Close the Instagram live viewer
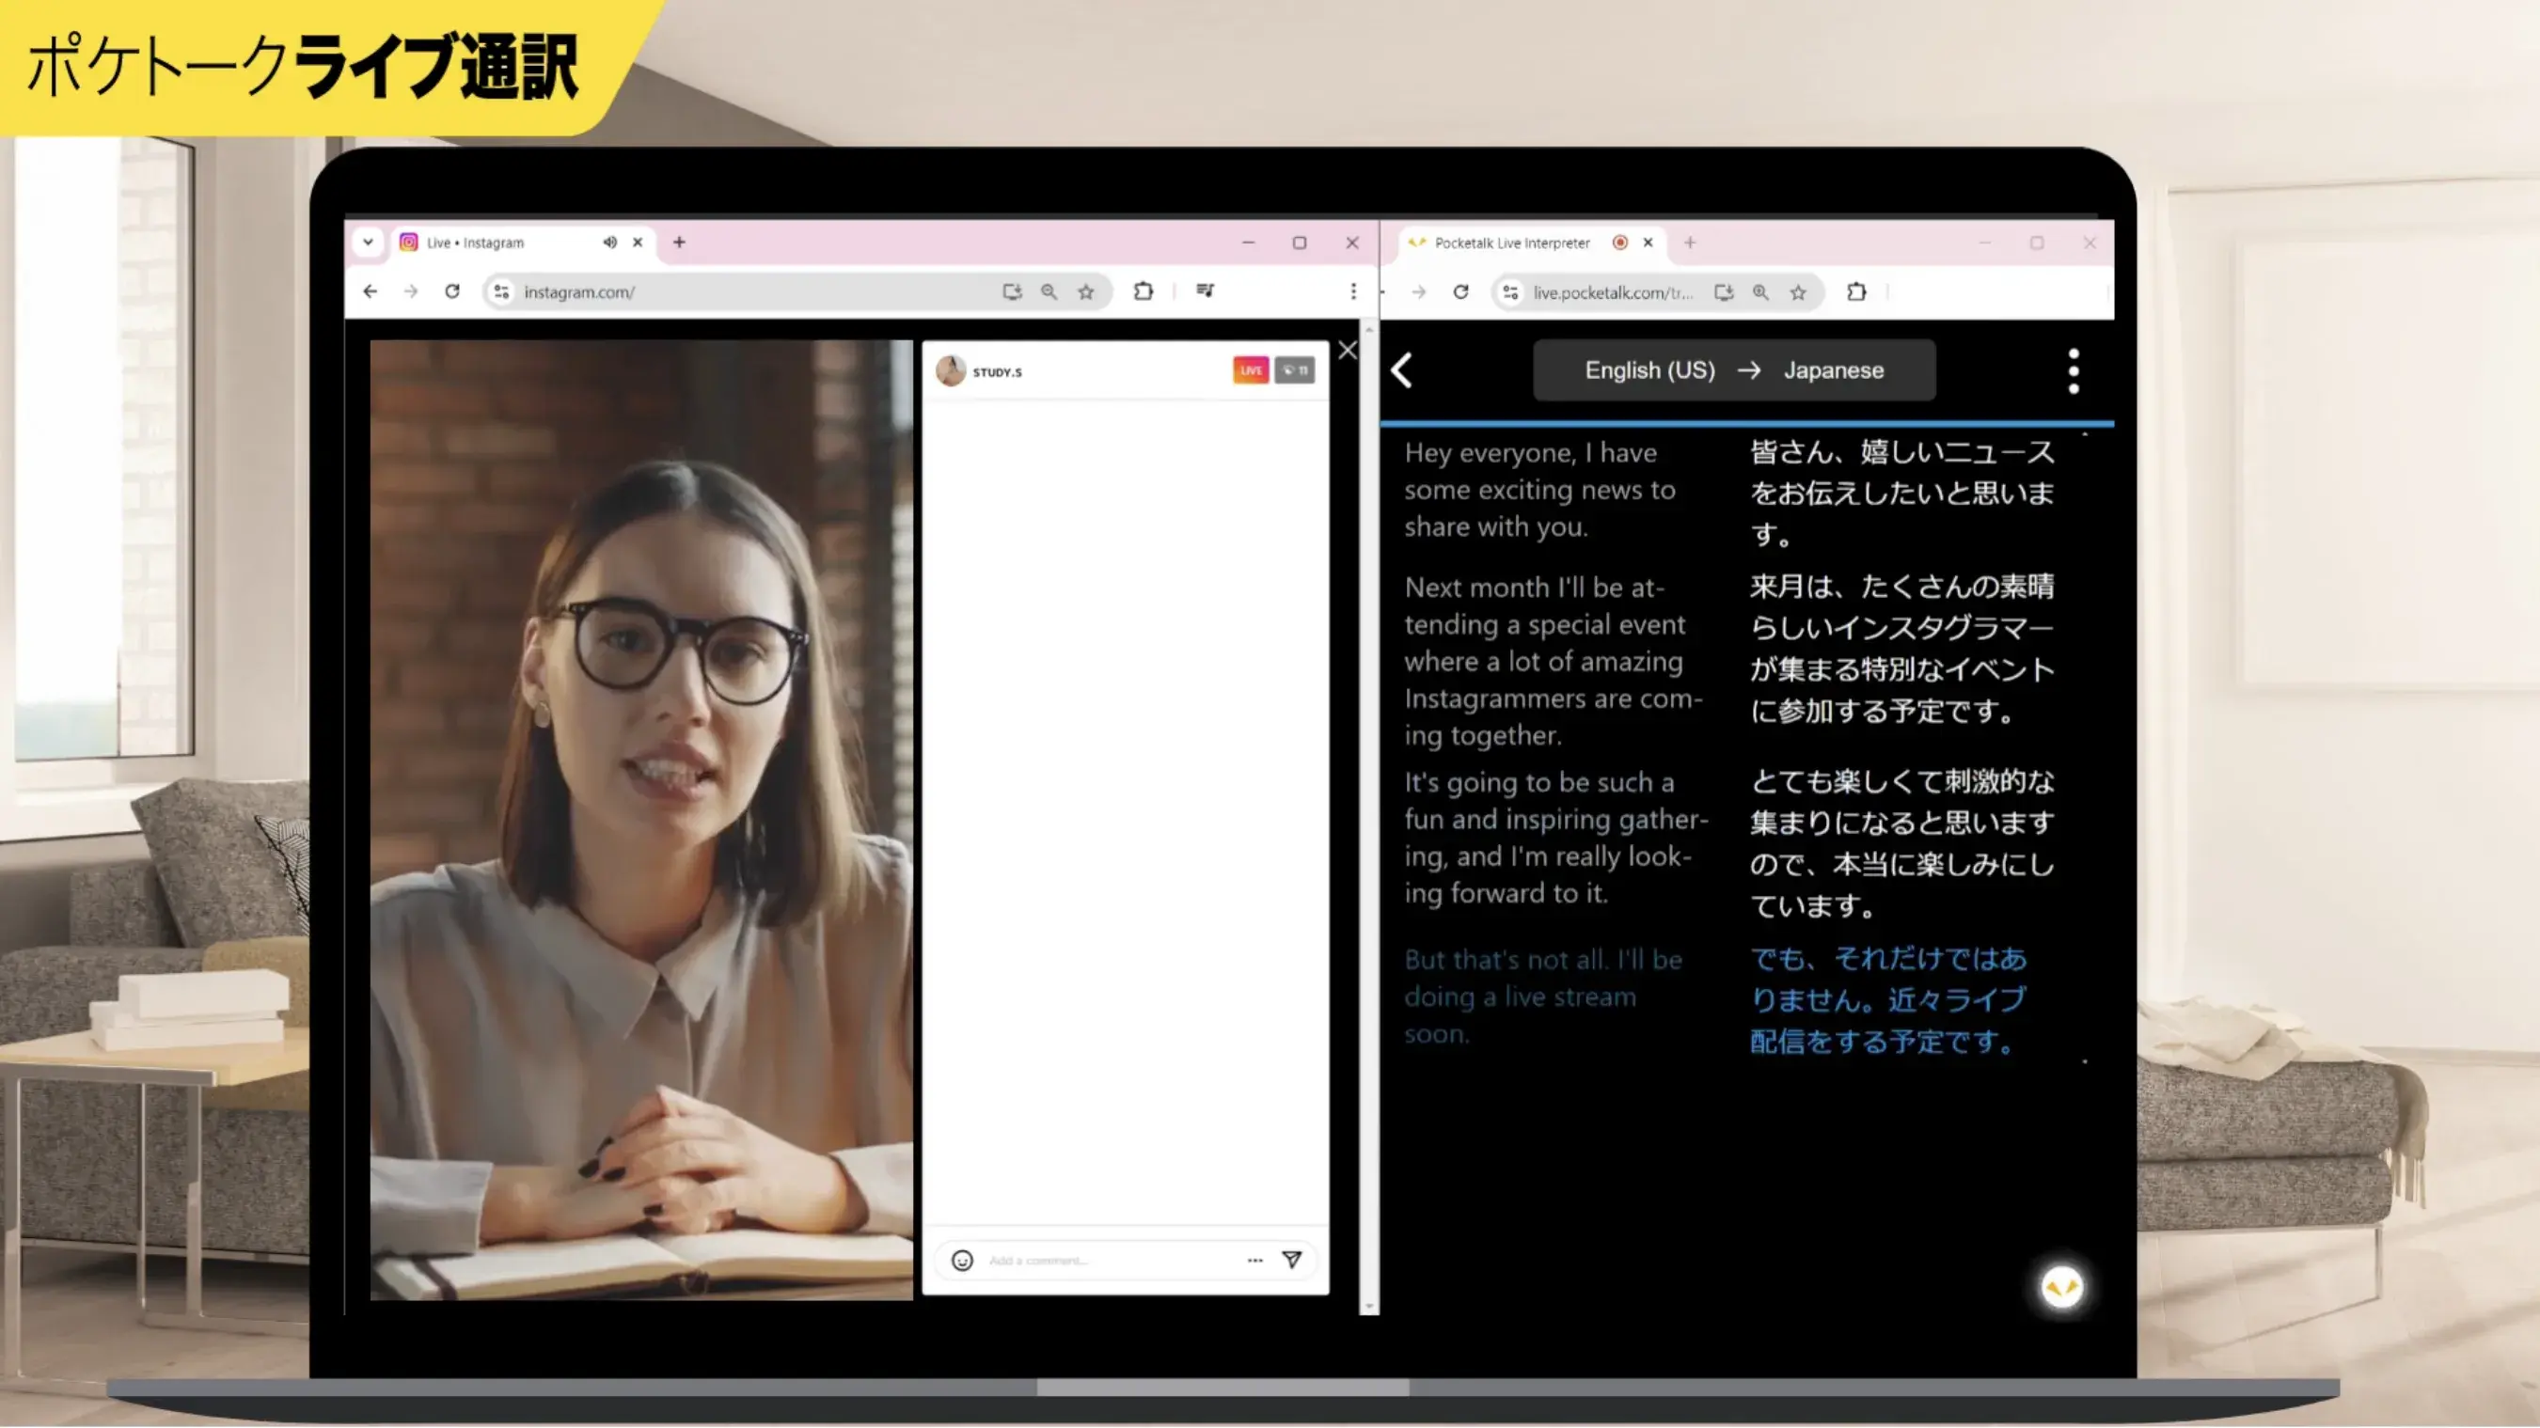The height and width of the screenshot is (1428, 2540). tap(1348, 350)
